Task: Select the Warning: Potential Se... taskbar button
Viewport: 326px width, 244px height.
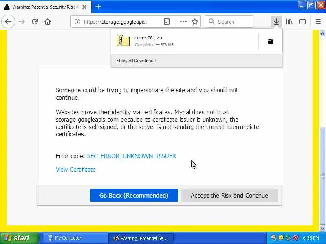Action: coord(141,238)
